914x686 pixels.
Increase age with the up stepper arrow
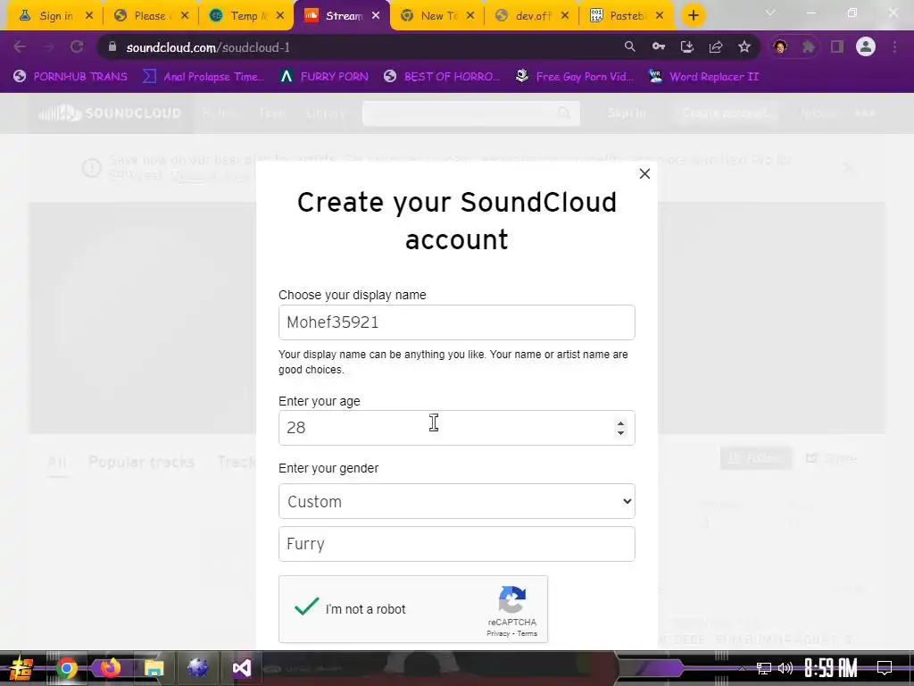coord(620,423)
